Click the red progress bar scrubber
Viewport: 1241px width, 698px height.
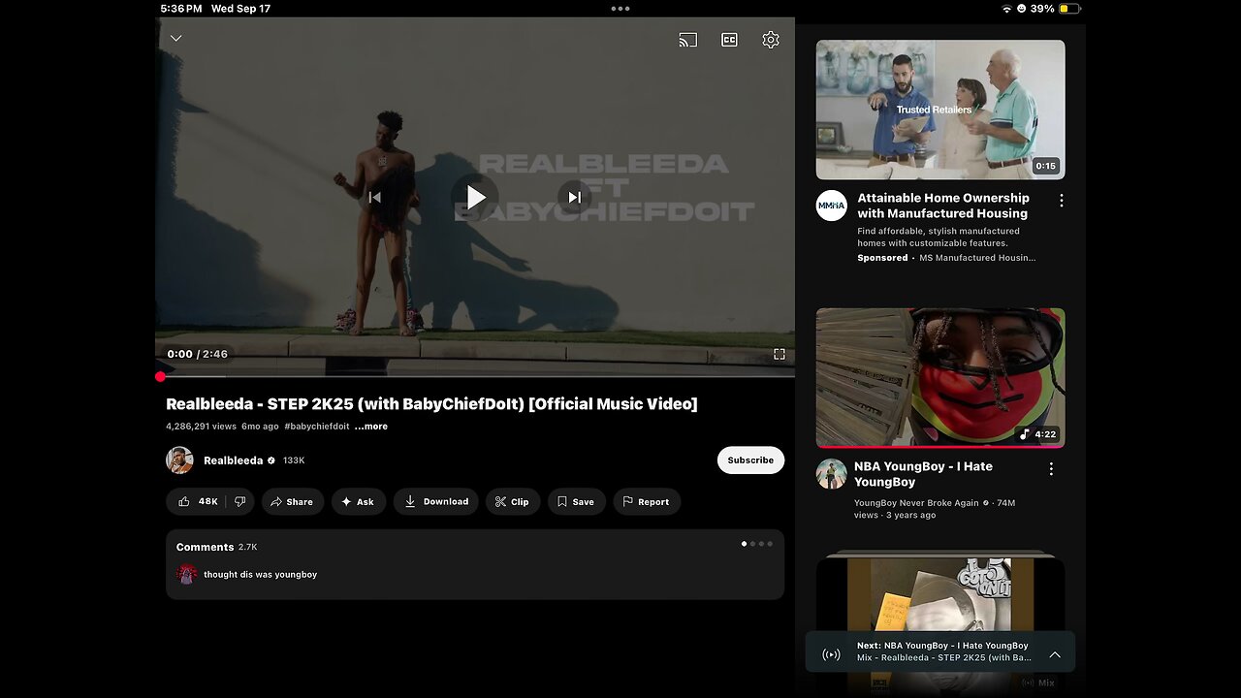[x=160, y=376]
